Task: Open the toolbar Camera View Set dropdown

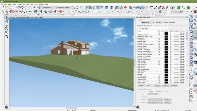Action: 48,7
